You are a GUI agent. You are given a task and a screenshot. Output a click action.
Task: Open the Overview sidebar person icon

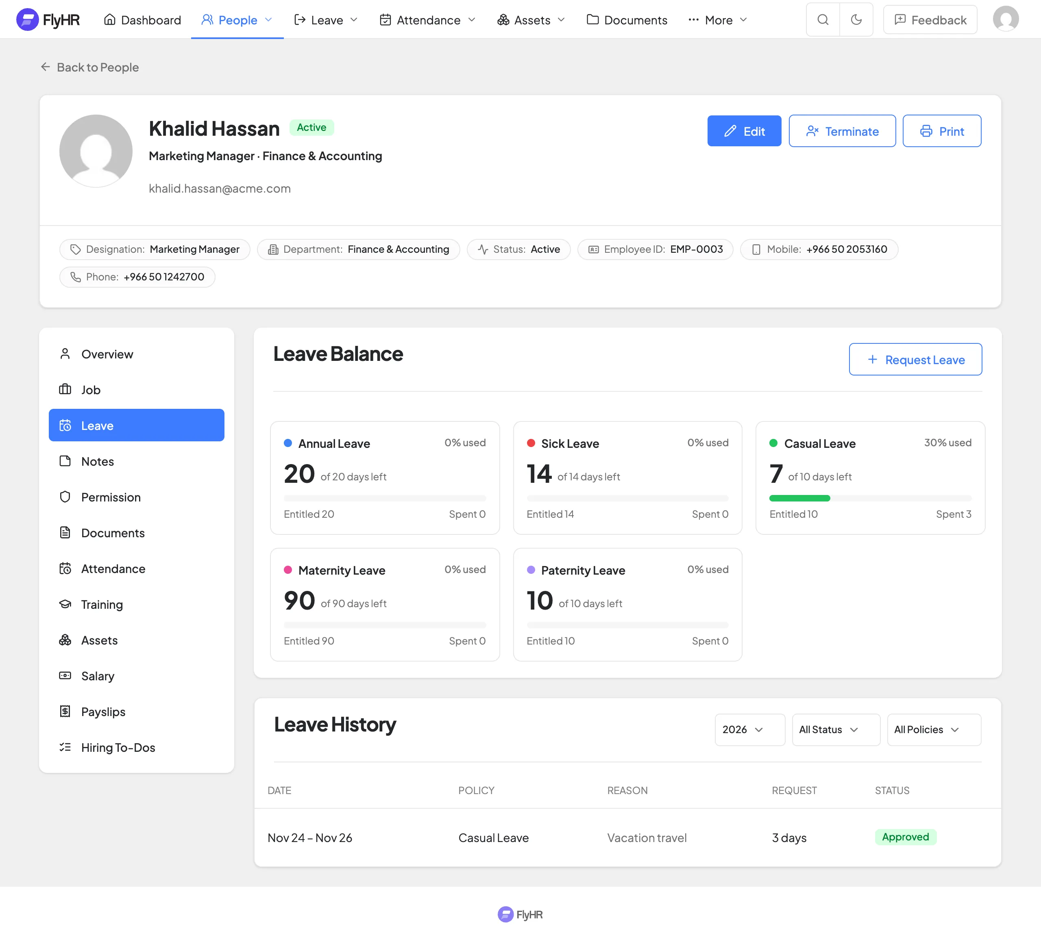pos(65,354)
